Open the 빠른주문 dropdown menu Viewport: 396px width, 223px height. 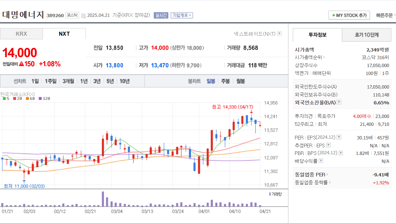386,16
